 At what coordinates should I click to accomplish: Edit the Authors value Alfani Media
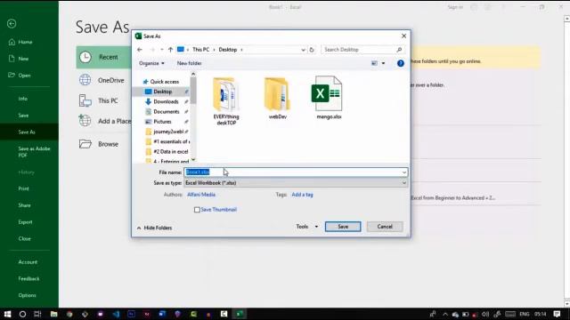pyautogui.click(x=201, y=195)
